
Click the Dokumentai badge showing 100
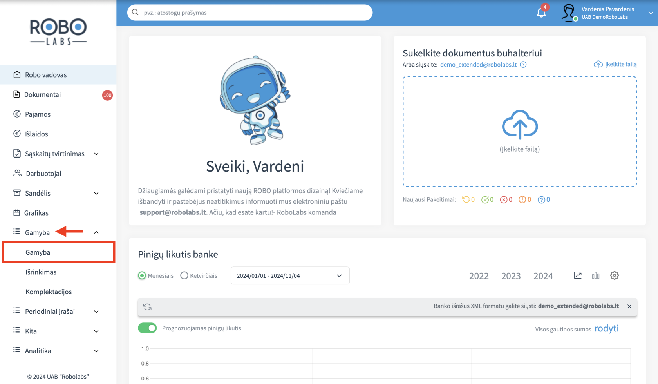107,95
